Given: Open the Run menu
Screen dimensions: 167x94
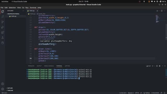Looking at the screenshot, I should (x=27, y=8).
